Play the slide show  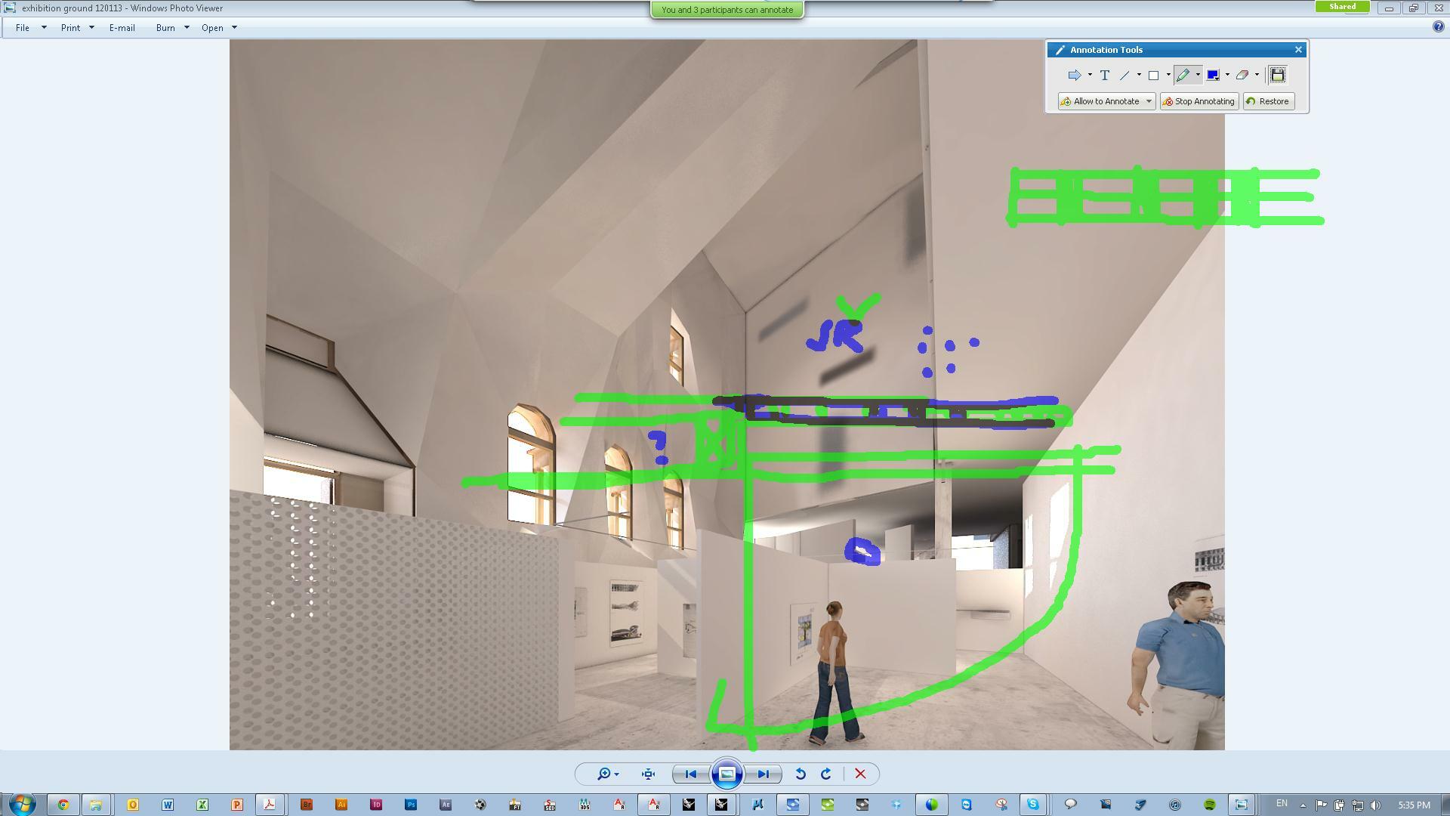coord(727,774)
